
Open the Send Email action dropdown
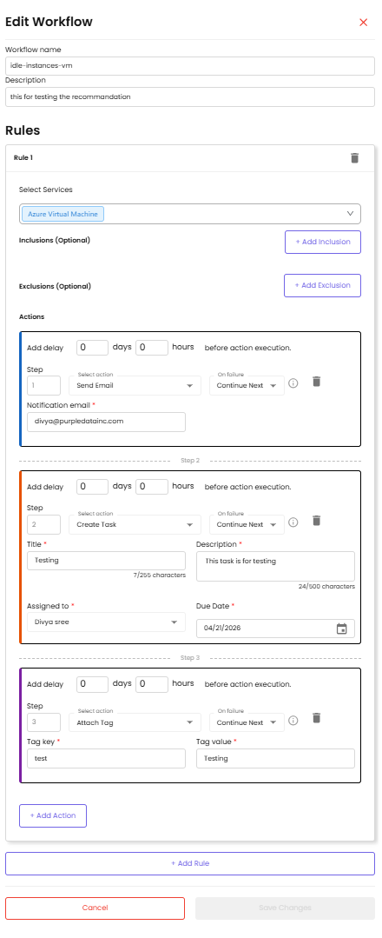[x=135, y=385]
